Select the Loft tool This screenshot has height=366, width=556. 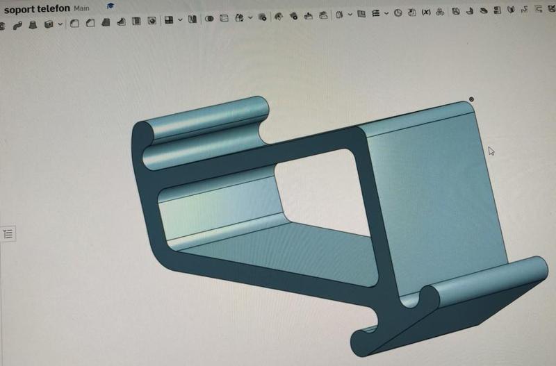tap(33, 24)
